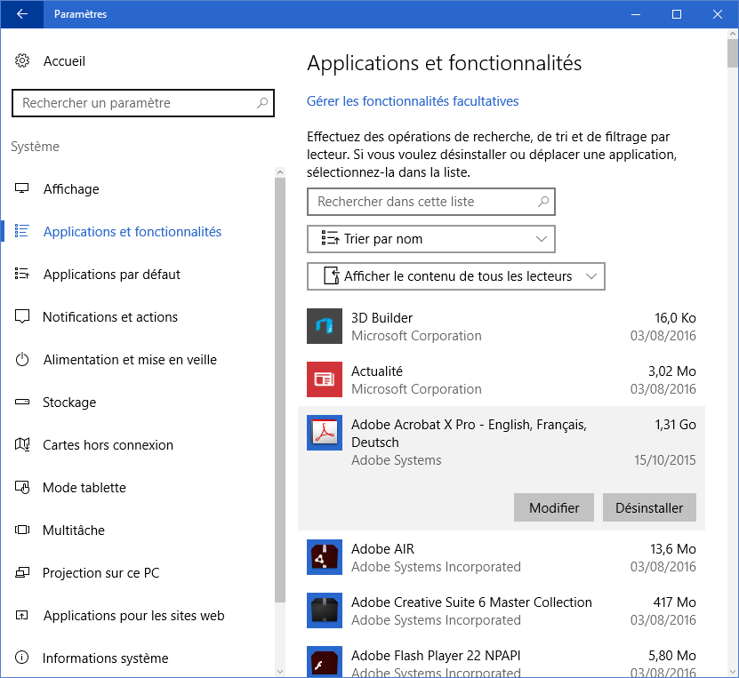The height and width of the screenshot is (678, 739).
Task: Click Adobe Creative Suite 6 icon
Action: pos(325,610)
